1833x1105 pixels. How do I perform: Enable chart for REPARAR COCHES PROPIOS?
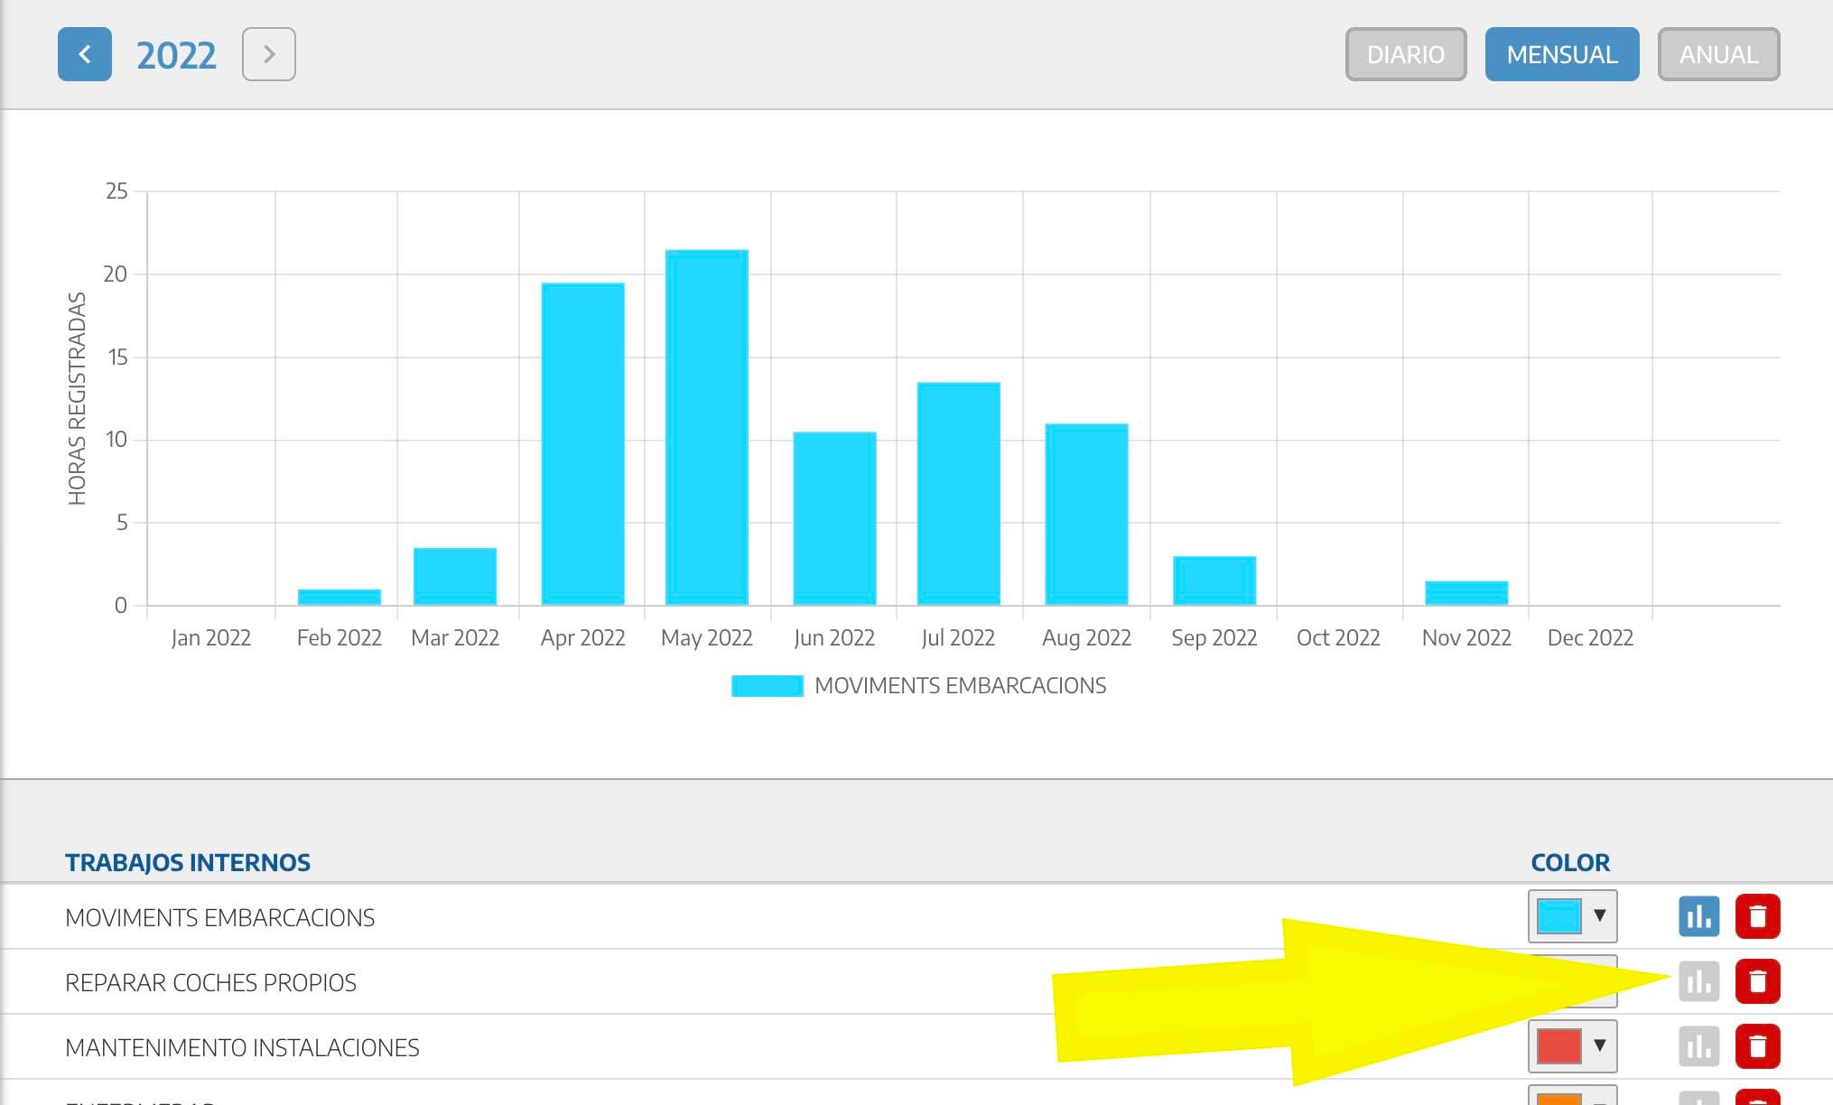(x=1698, y=981)
